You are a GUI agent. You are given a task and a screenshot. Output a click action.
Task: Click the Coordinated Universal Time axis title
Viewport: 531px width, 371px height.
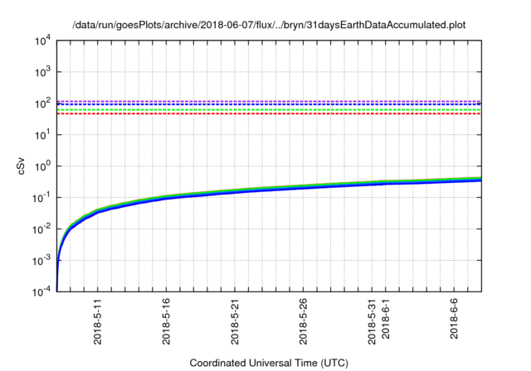pyautogui.click(x=269, y=364)
